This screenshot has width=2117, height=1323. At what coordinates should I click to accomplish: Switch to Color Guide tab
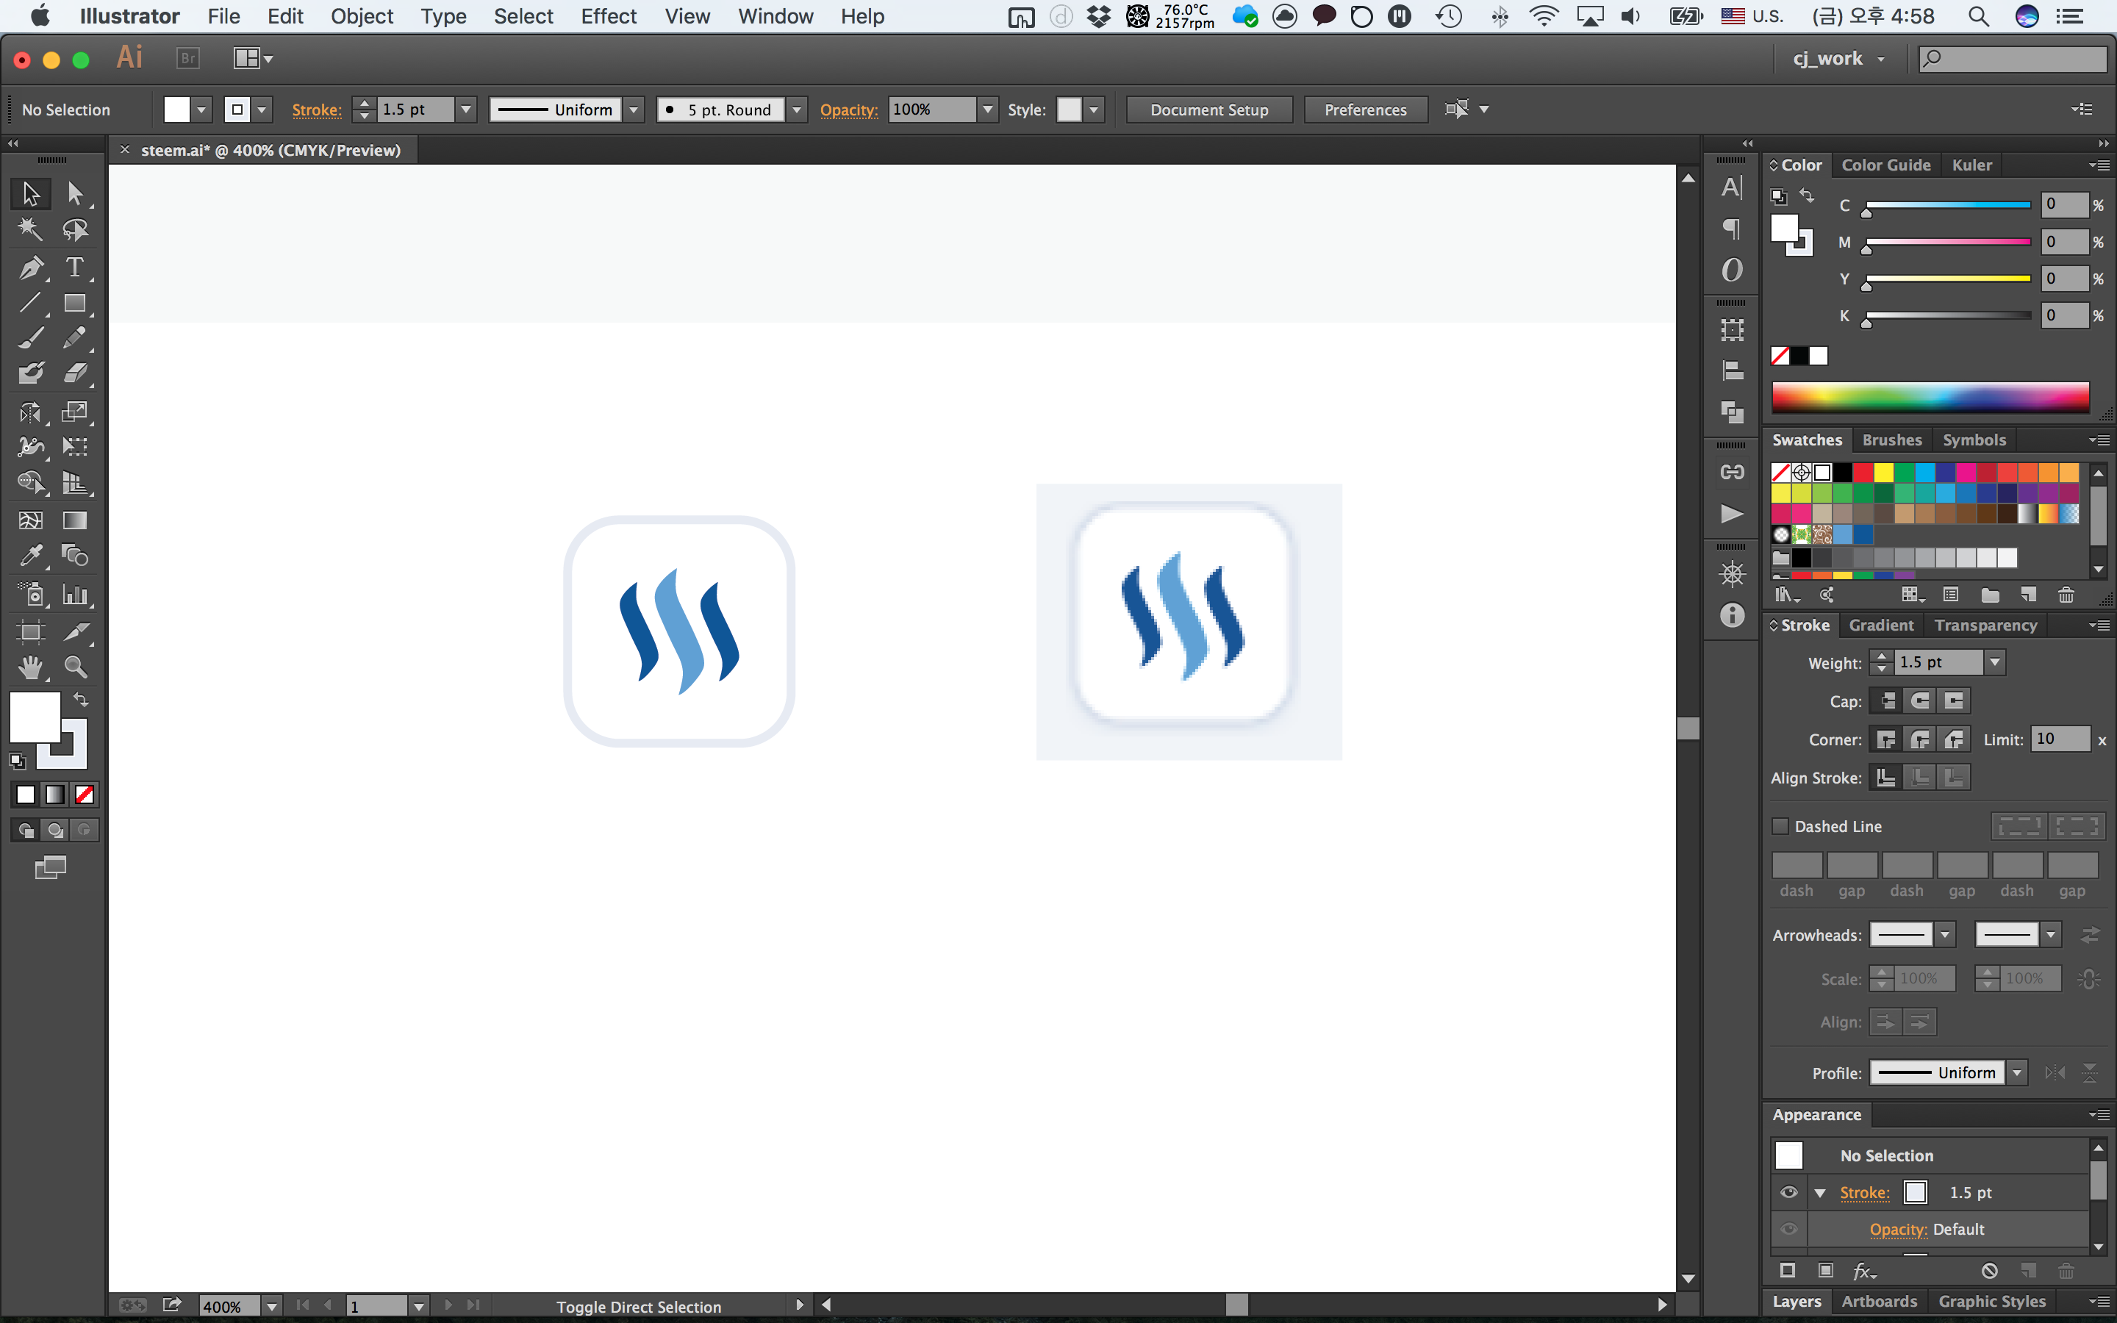coord(1886,165)
